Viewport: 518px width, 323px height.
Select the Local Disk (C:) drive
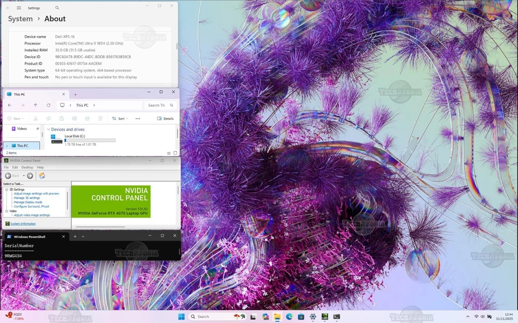(x=83, y=140)
